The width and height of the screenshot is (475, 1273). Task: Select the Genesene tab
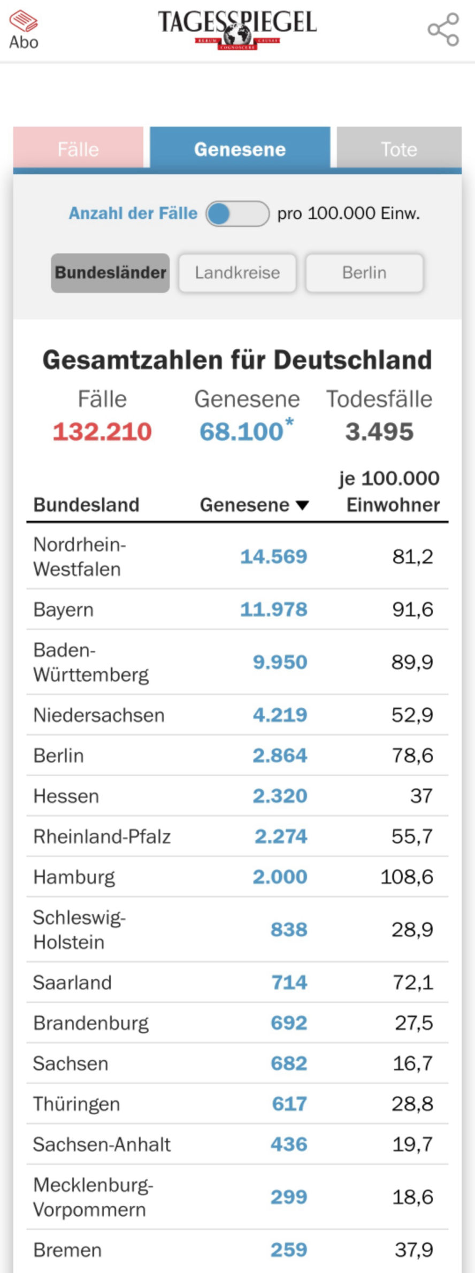pyautogui.click(x=240, y=149)
